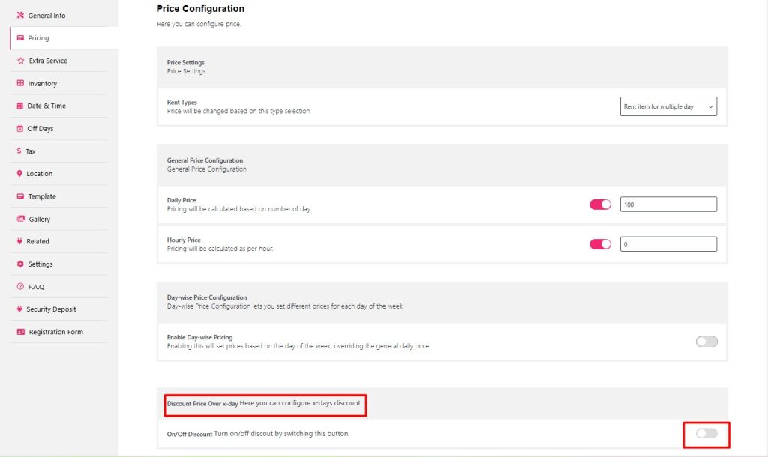Turn off the Hourly Price switch

[600, 244]
